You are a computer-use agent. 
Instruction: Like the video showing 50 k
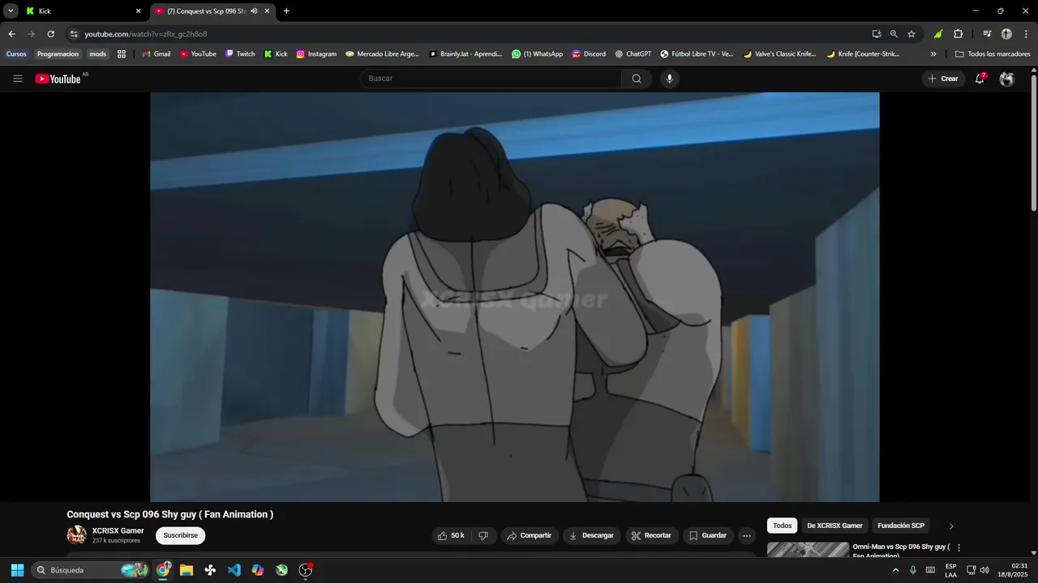click(x=451, y=535)
